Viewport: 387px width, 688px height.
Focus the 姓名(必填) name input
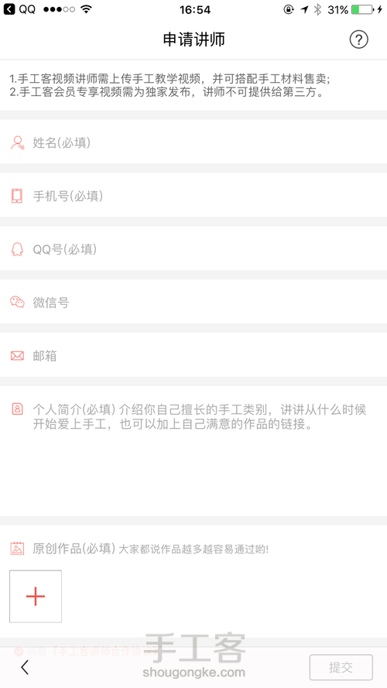tap(193, 143)
